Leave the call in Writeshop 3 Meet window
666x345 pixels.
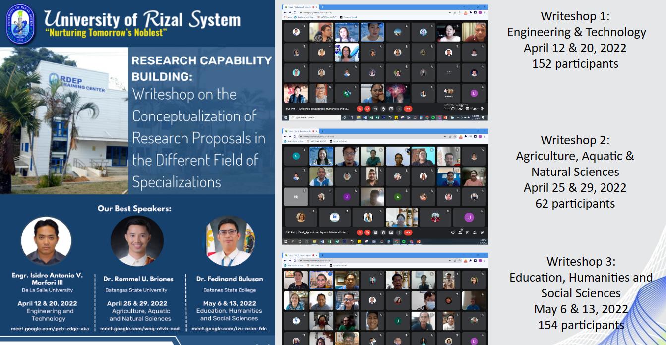click(x=408, y=109)
